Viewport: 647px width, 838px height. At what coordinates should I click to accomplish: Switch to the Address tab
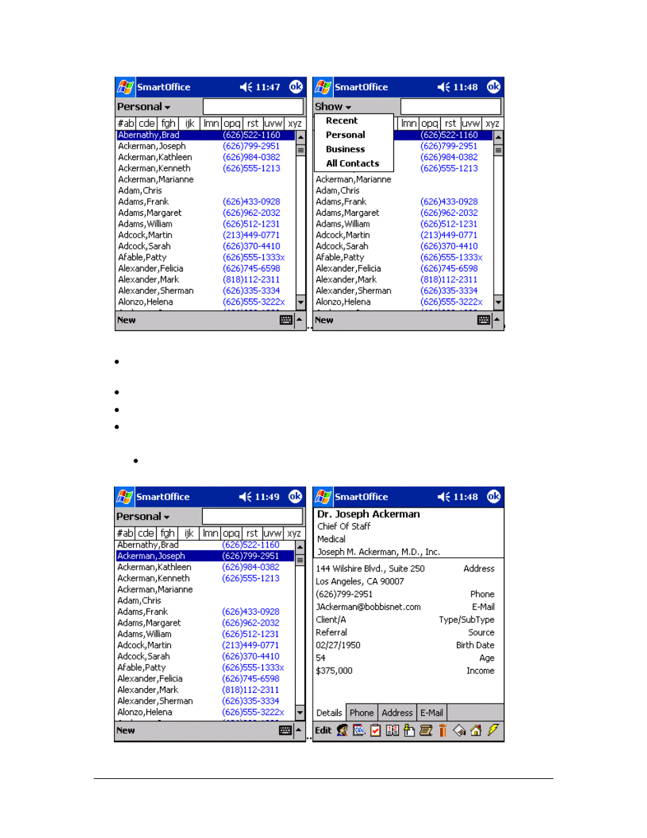(397, 712)
